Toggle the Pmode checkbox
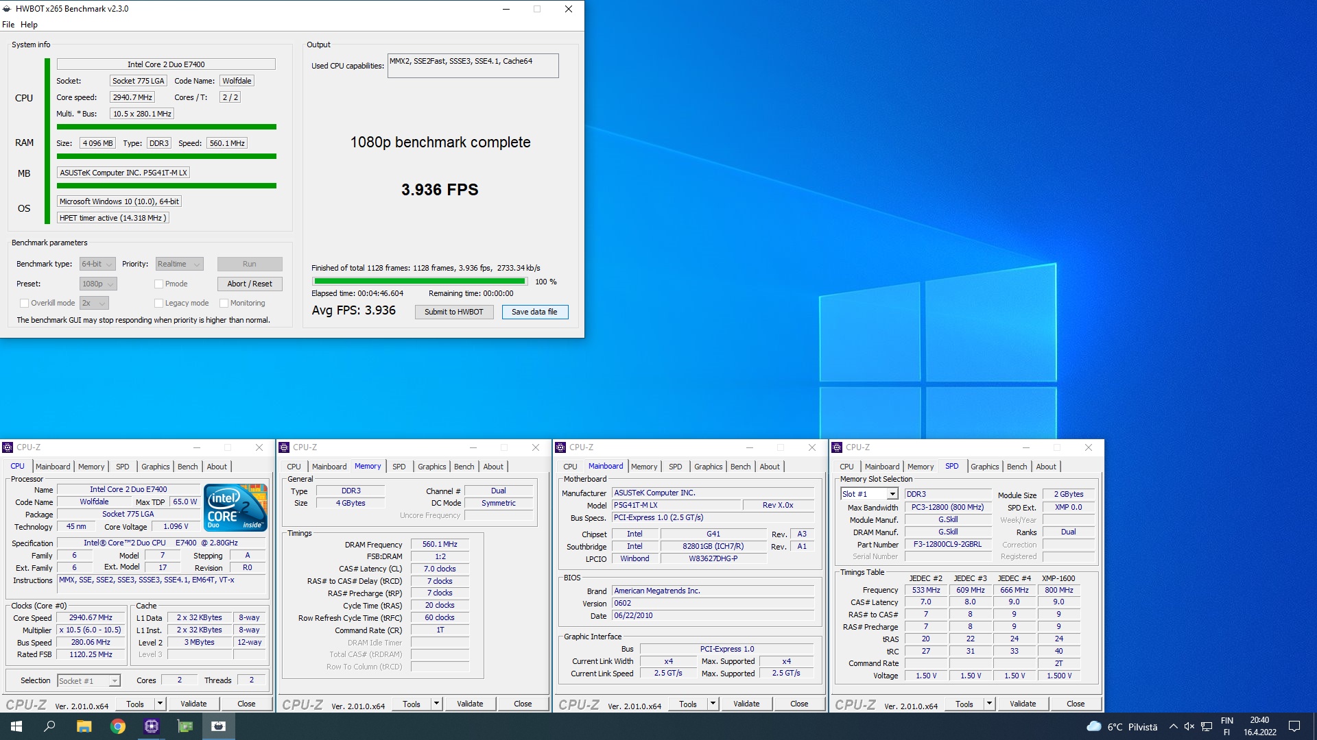The height and width of the screenshot is (740, 1317). 158,284
